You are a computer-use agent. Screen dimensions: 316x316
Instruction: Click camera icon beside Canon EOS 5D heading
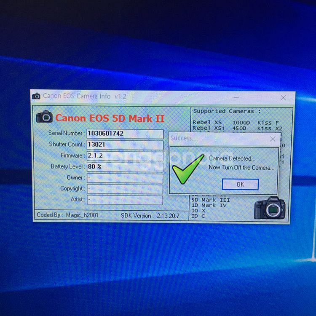[x=45, y=117]
